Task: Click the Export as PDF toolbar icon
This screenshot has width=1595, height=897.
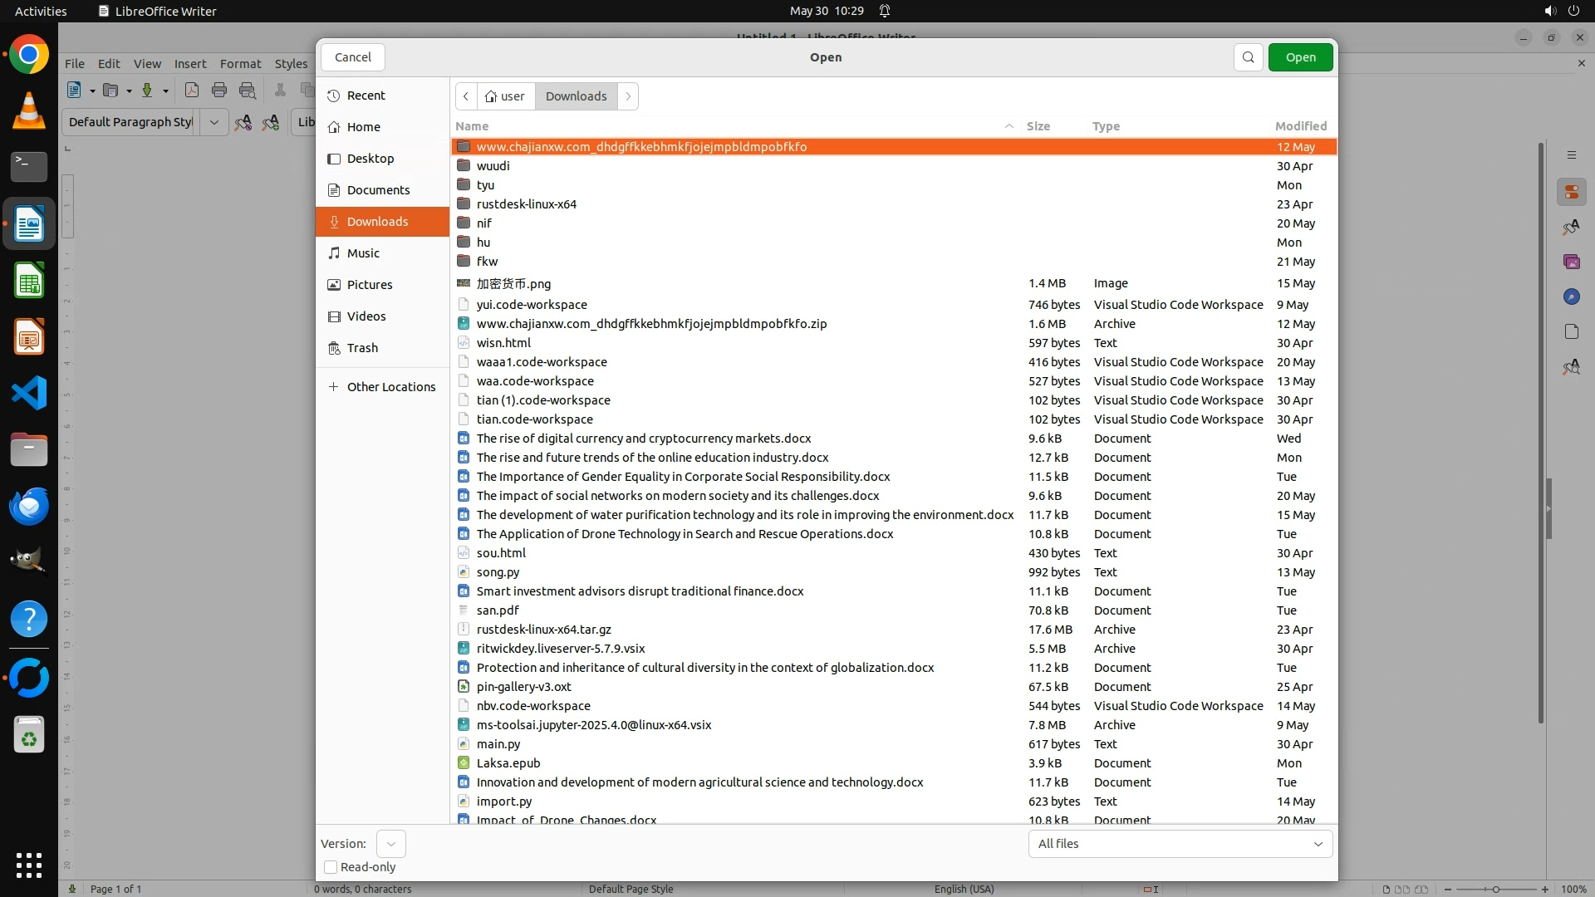Action: (x=192, y=91)
